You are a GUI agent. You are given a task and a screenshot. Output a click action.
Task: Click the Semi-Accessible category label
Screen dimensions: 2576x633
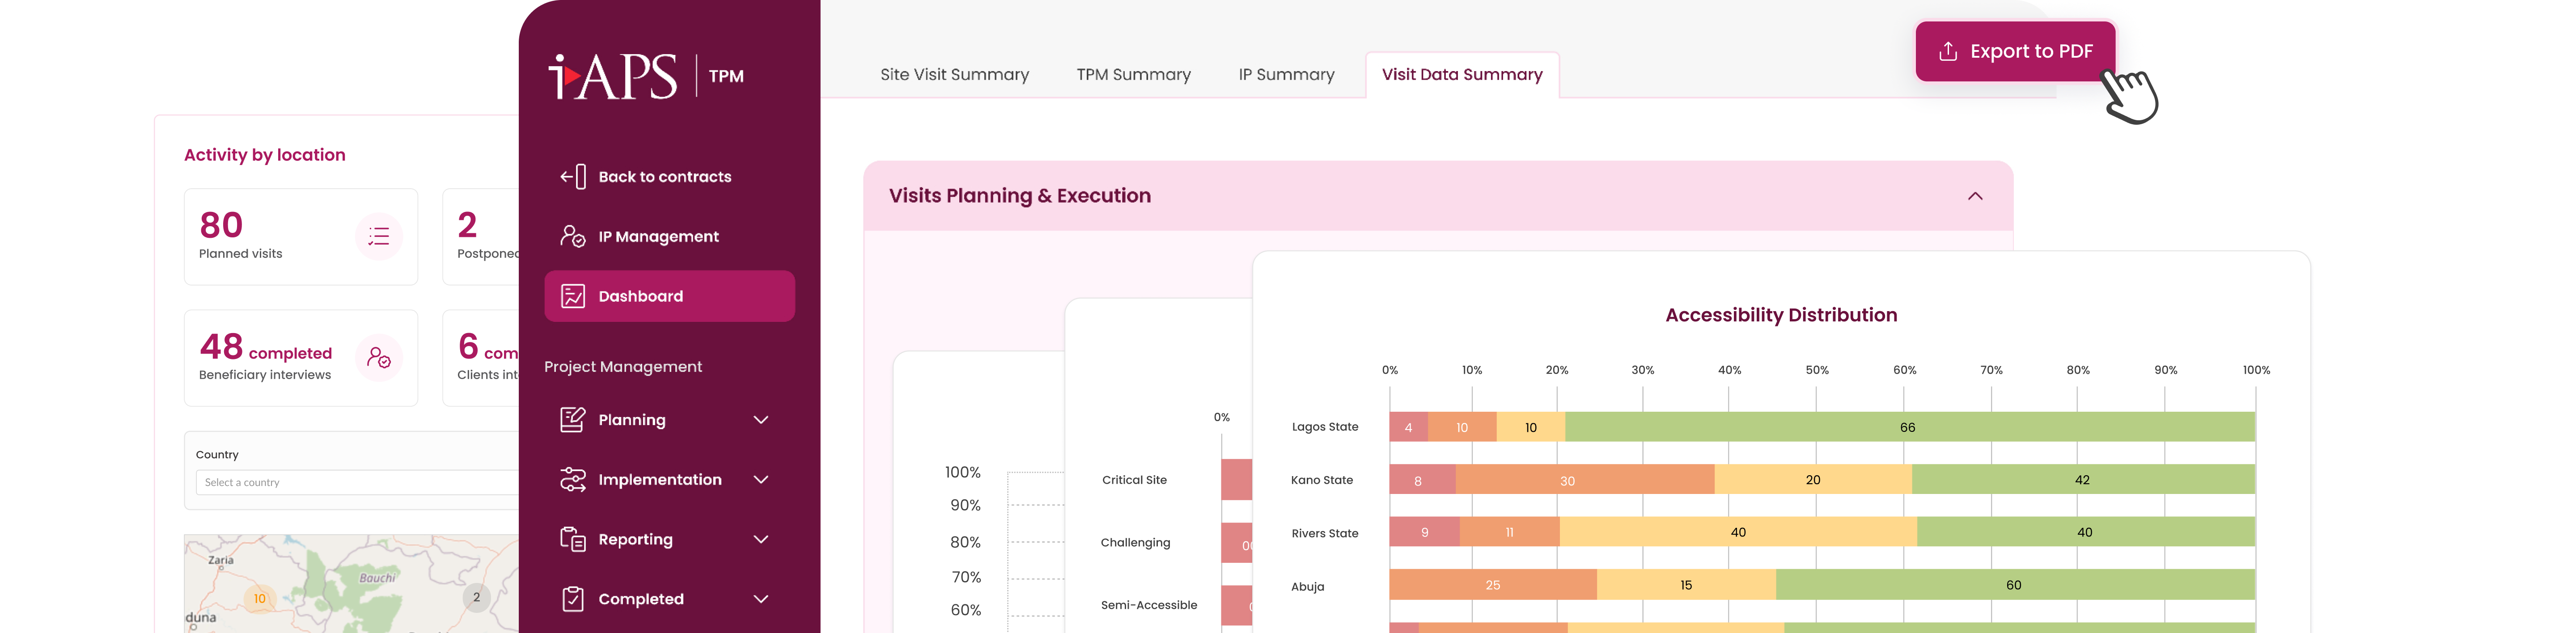(1148, 605)
